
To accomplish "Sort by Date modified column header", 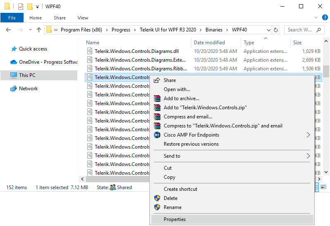I will tap(209, 43).
